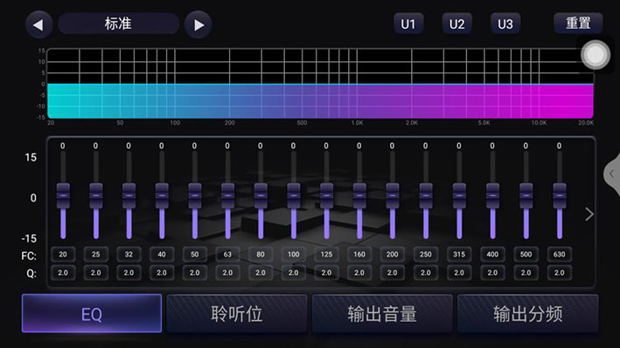Click the 40 Hz band slider

pyautogui.click(x=162, y=195)
